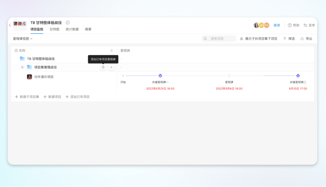The height and width of the screenshot is (187, 326).
Task: Click the info icon next to project title
Action: point(68,23)
